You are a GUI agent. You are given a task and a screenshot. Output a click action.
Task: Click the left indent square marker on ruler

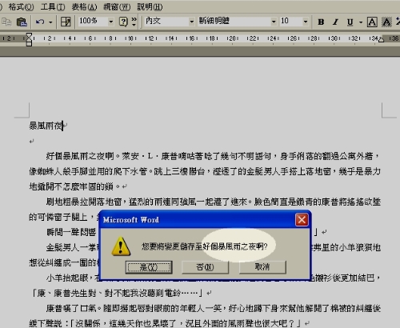pyautogui.click(x=29, y=44)
